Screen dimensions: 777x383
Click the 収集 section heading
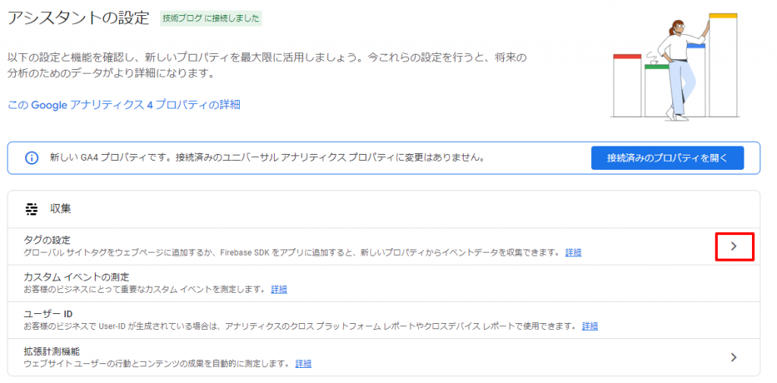point(61,209)
